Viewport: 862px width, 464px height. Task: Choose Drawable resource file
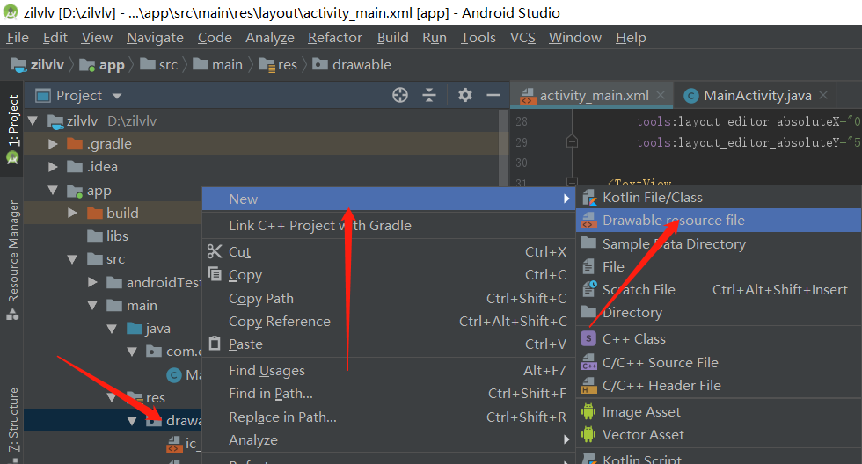point(719,221)
